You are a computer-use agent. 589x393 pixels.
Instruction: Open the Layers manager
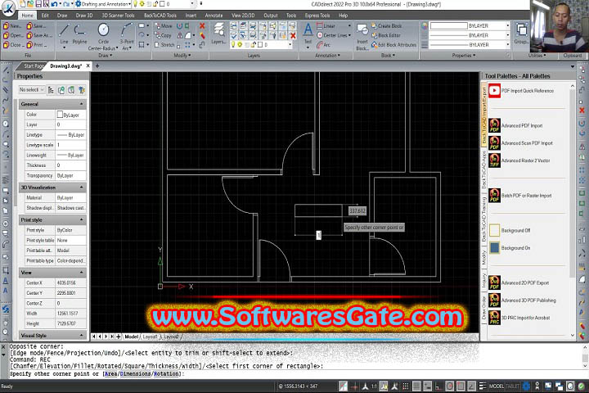pyautogui.click(x=218, y=34)
